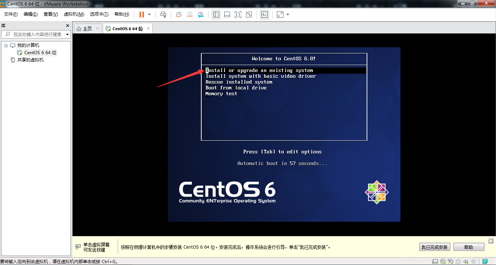Click the sound card status icon
The height and width of the screenshot is (265, 496).
click(x=466, y=261)
